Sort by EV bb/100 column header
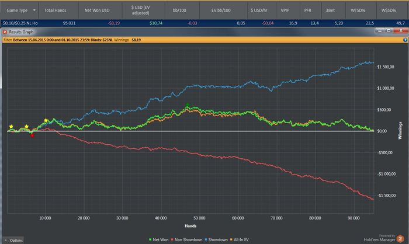 (x=221, y=11)
